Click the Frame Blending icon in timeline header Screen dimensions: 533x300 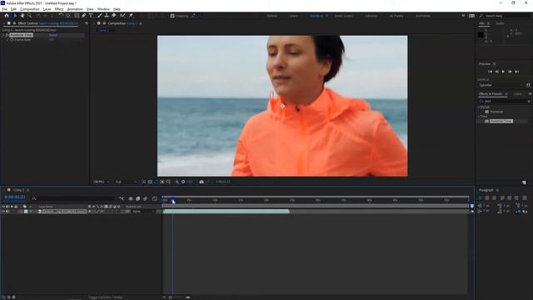tap(138, 198)
